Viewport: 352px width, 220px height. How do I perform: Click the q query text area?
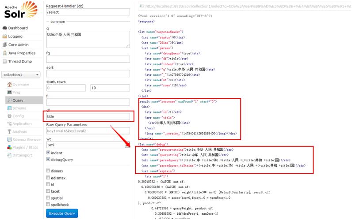pos(88,39)
